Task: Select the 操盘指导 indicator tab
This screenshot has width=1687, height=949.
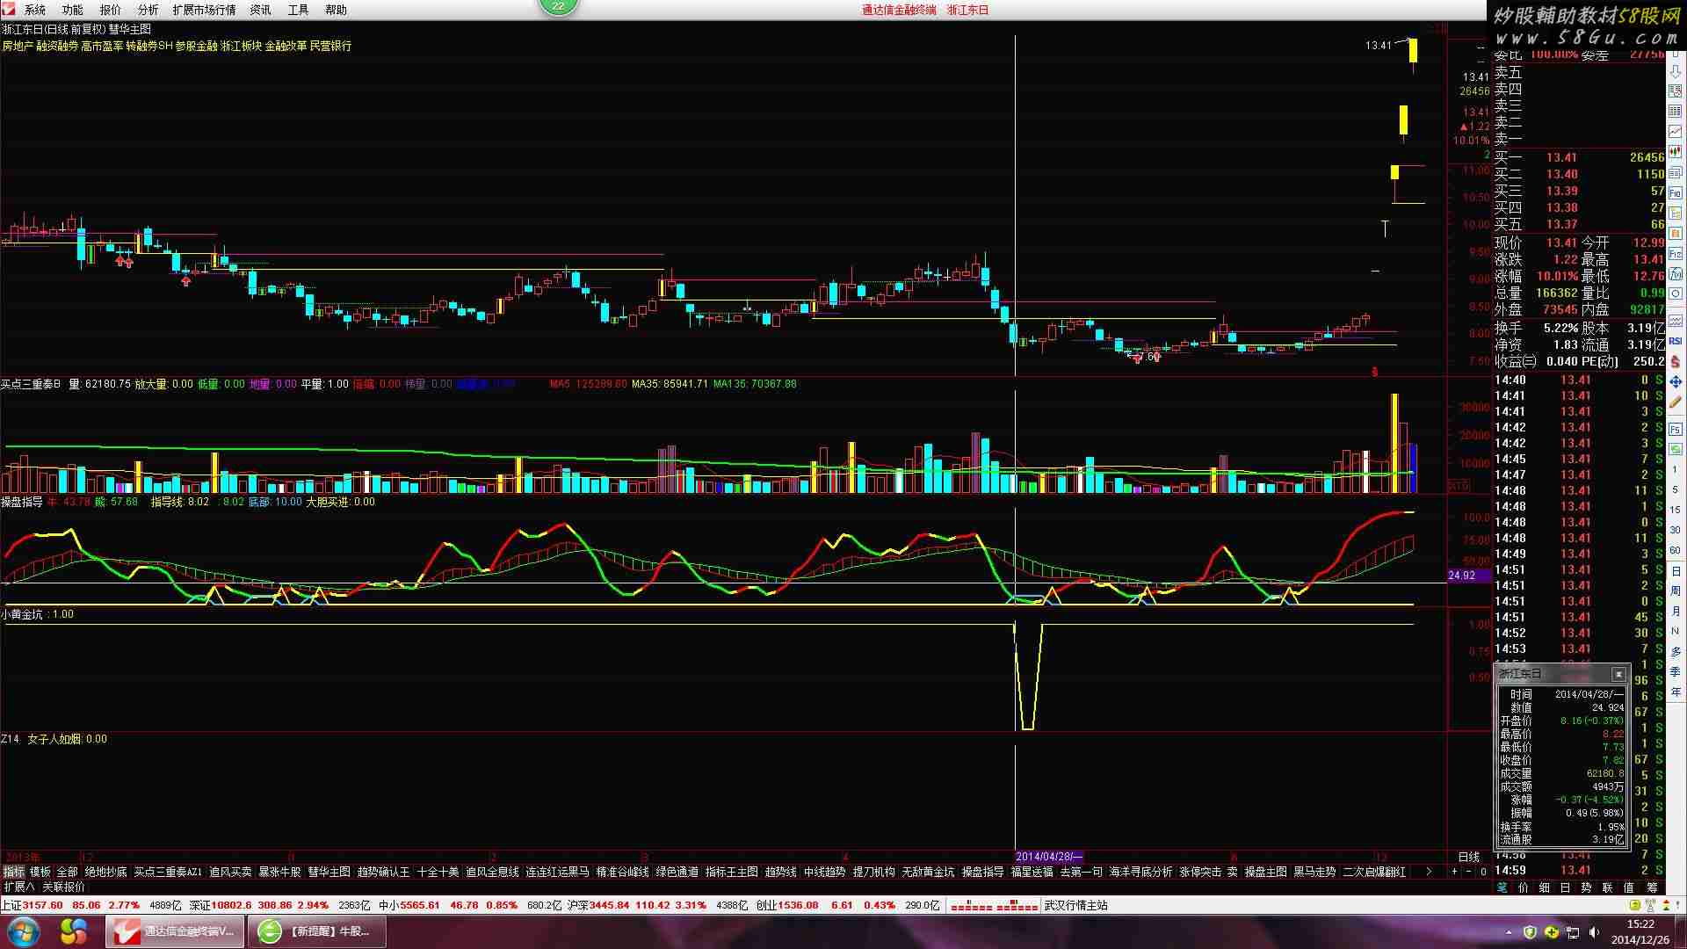Action: point(982,872)
